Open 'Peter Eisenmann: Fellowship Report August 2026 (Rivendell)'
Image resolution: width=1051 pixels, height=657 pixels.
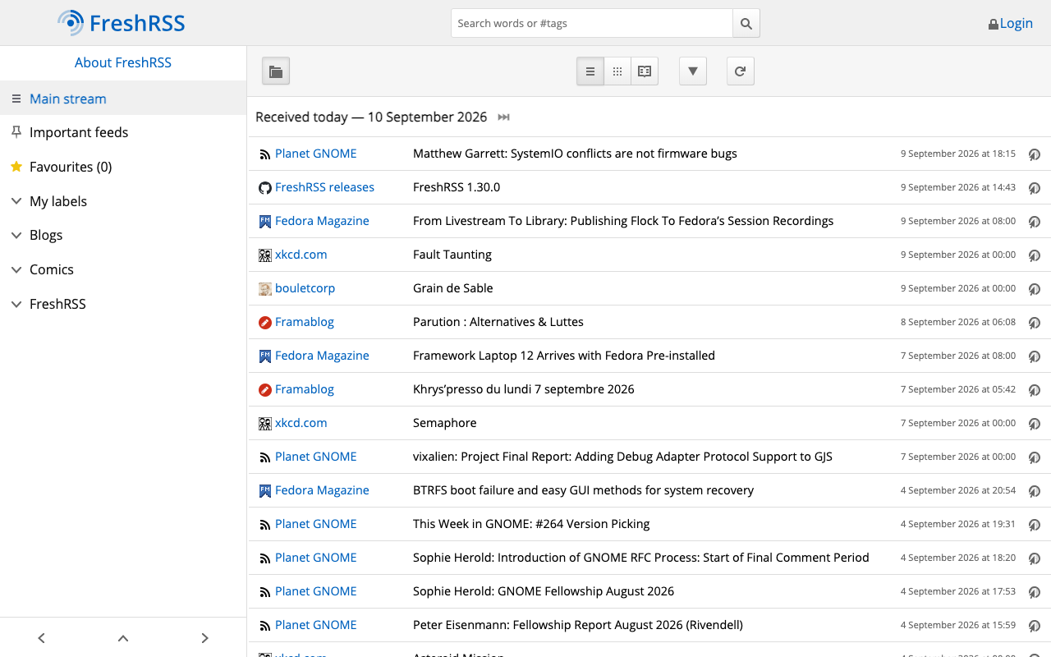pyautogui.click(x=578, y=625)
